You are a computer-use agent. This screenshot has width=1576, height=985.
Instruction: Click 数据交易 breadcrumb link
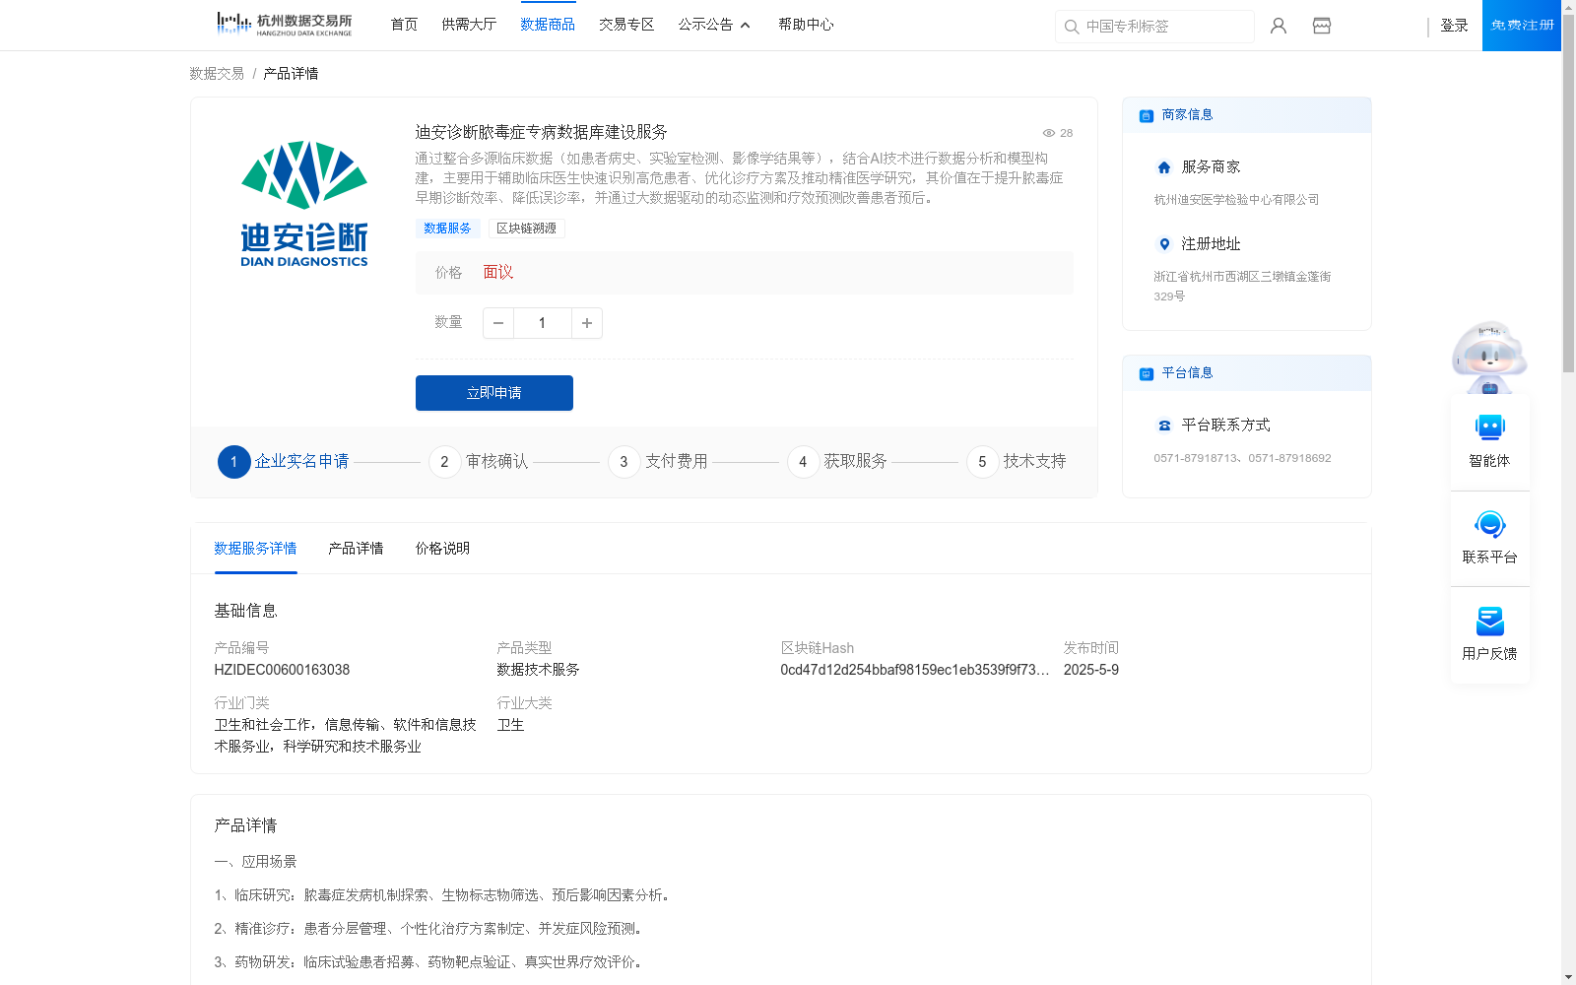pyautogui.click(x=217, y=74)
